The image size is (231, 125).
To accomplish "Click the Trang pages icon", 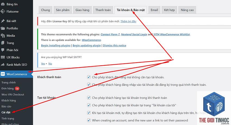I will point(3,43).
